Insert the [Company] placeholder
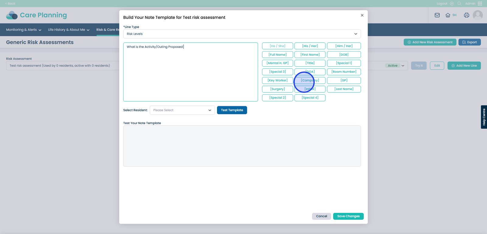The height and width of the screenshot is (234, 487). click(x=310, y=80)
